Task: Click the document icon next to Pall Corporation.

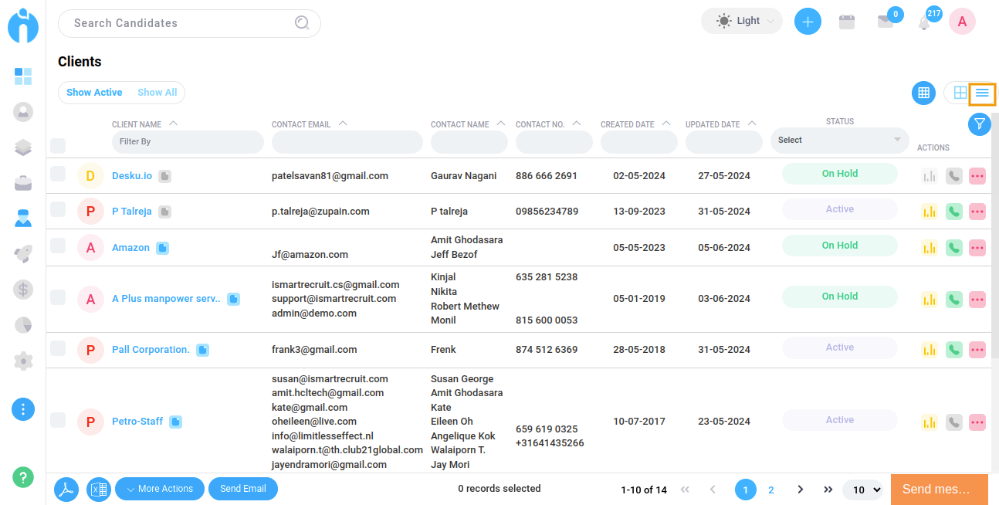Action: click(202, 350)
